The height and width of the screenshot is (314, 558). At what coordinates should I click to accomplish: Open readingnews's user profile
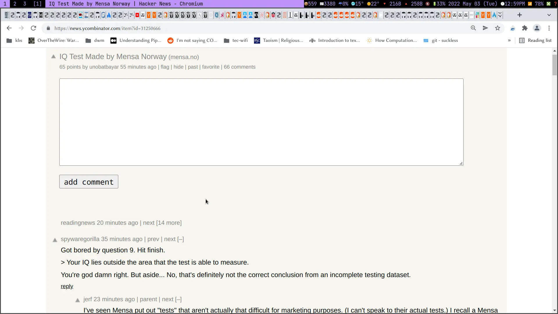coord(78,223)
